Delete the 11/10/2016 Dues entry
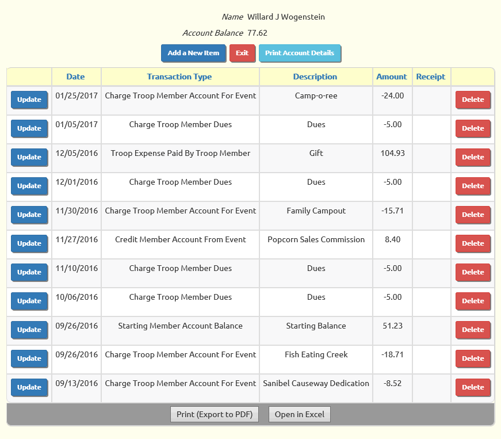This screenshot has height=439, width=501. (x=473, y=272)
